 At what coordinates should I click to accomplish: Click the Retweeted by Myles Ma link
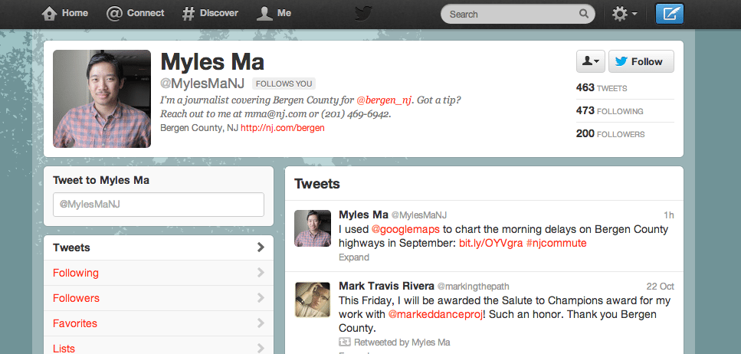point(402,343)
